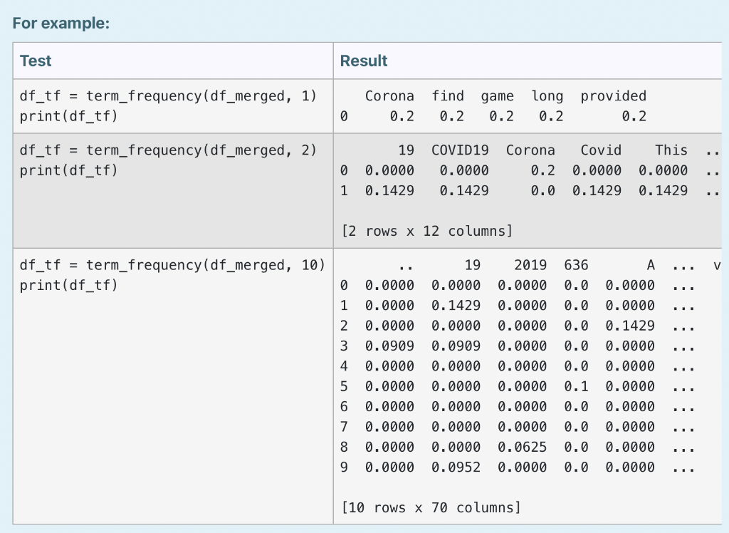The height and width of the screenshot is (533, 729).
Task: Click the '[10 rows x 70 columns]' text
Action: (x=431, y=507)
